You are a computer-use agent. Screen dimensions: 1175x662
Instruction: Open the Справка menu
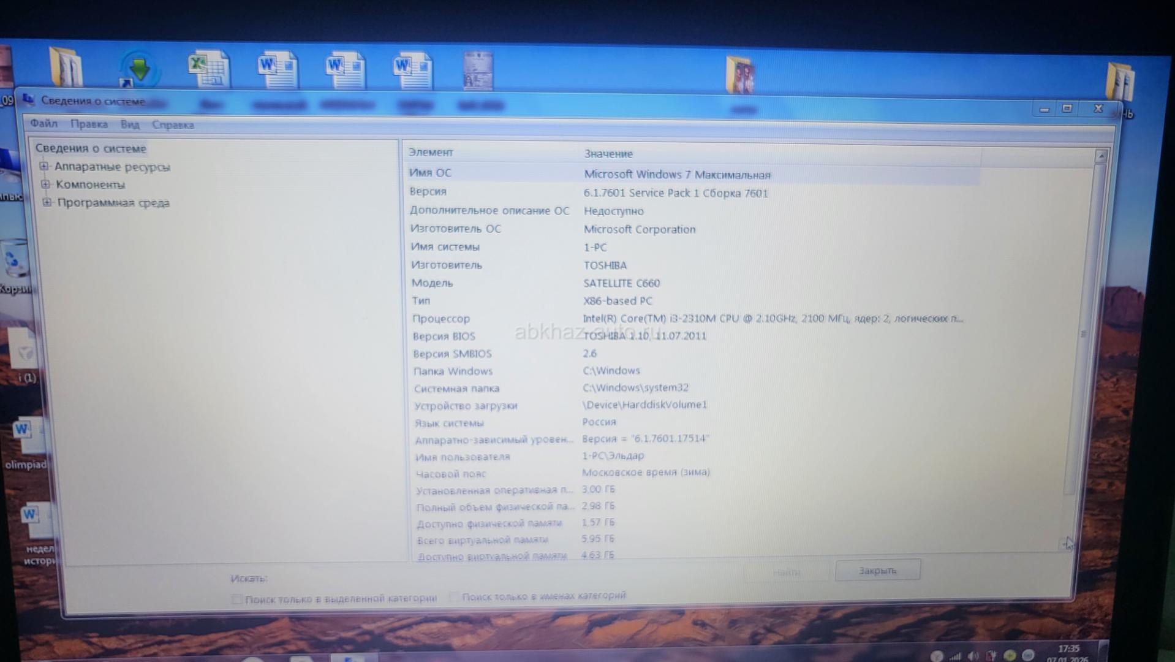[173, 125]
